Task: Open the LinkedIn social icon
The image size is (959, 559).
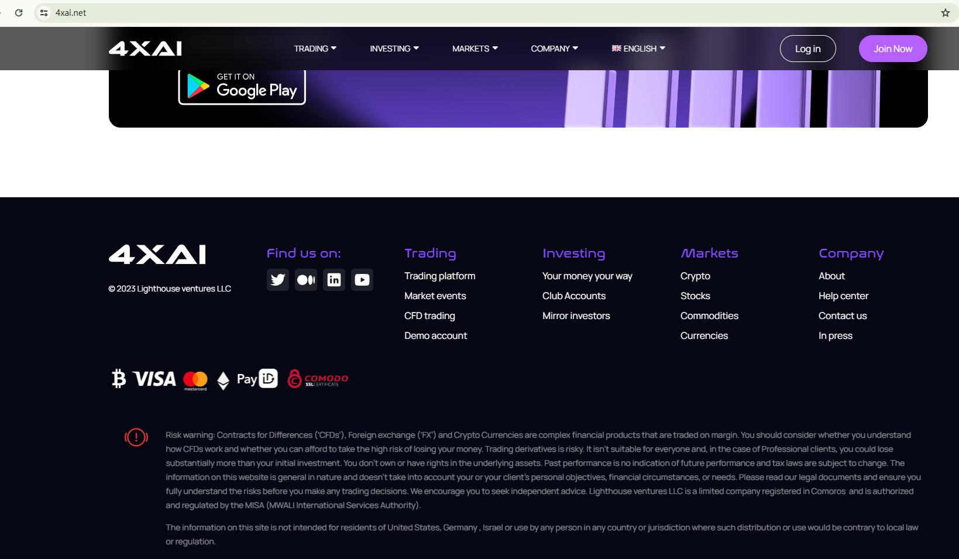Action: click(334, 280)
